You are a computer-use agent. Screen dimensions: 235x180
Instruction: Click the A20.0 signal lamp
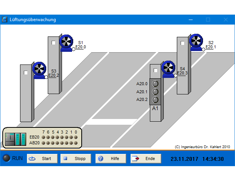155,84
